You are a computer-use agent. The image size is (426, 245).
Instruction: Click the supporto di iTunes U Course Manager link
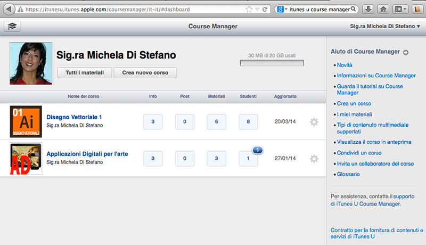pos(372,200)
